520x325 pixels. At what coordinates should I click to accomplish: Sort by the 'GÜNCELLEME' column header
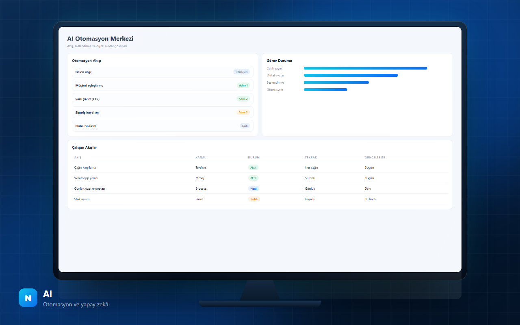[x=375, y=158]
